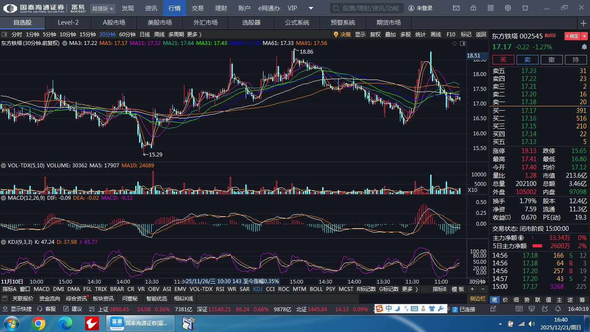Click the price alert bell icon
The height and width of the screenshot is (332, 590).
(x=584, y=47)
